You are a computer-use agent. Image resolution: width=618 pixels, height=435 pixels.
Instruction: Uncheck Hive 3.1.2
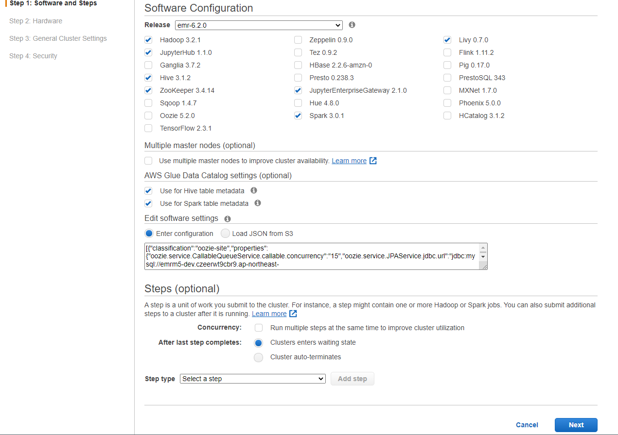(148, 78)
